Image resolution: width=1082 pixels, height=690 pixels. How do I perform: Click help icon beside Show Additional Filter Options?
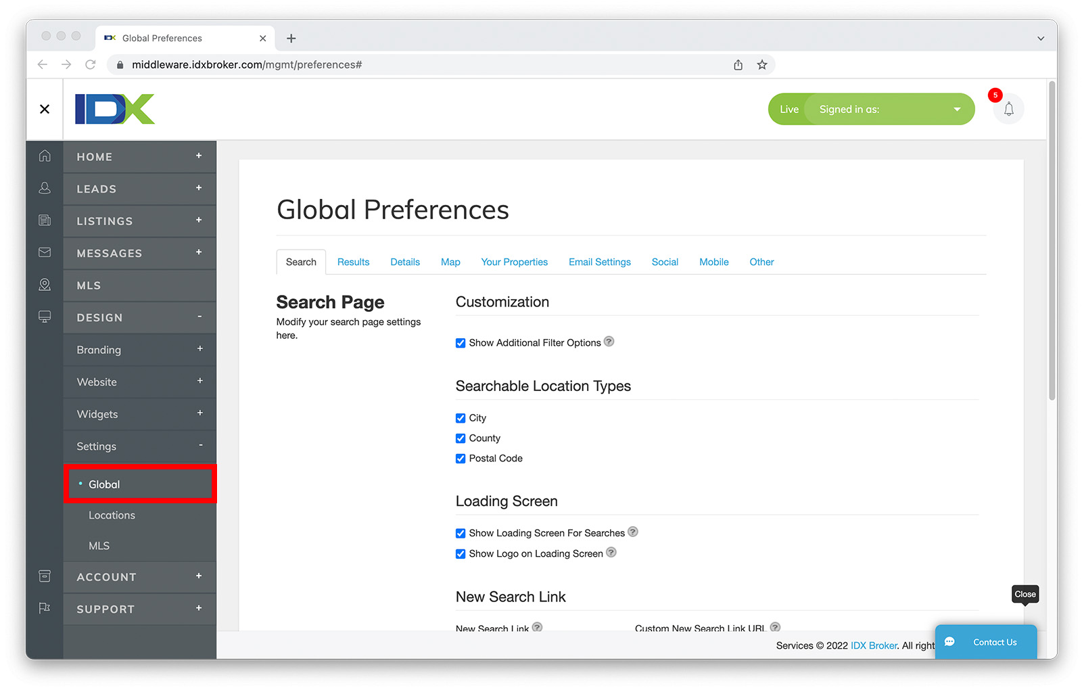pyautogui.click(x=609, y=342)
